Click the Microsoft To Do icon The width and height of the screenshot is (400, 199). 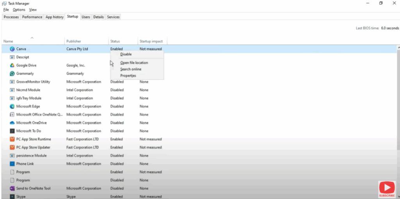coord(12,131)
